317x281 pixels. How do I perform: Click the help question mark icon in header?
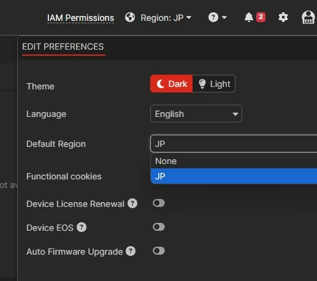coord(213,17)
